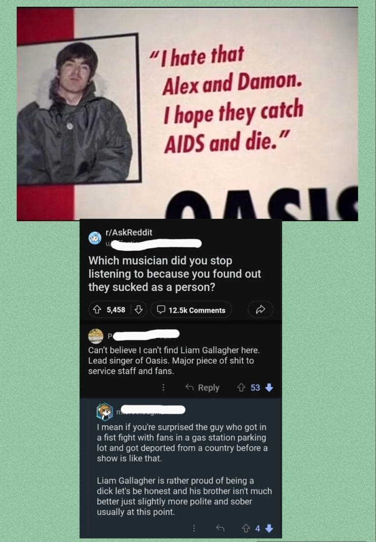Click the post title about musicians
Screen dimensions: 376x542
point(175,274)
